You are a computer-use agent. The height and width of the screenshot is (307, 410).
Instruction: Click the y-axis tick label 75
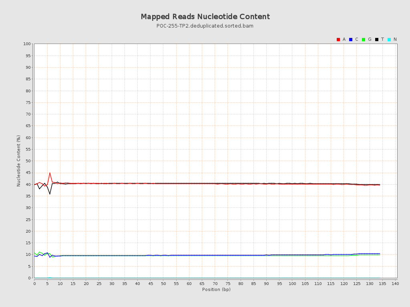pyautogui.click(x=28, y=102)
